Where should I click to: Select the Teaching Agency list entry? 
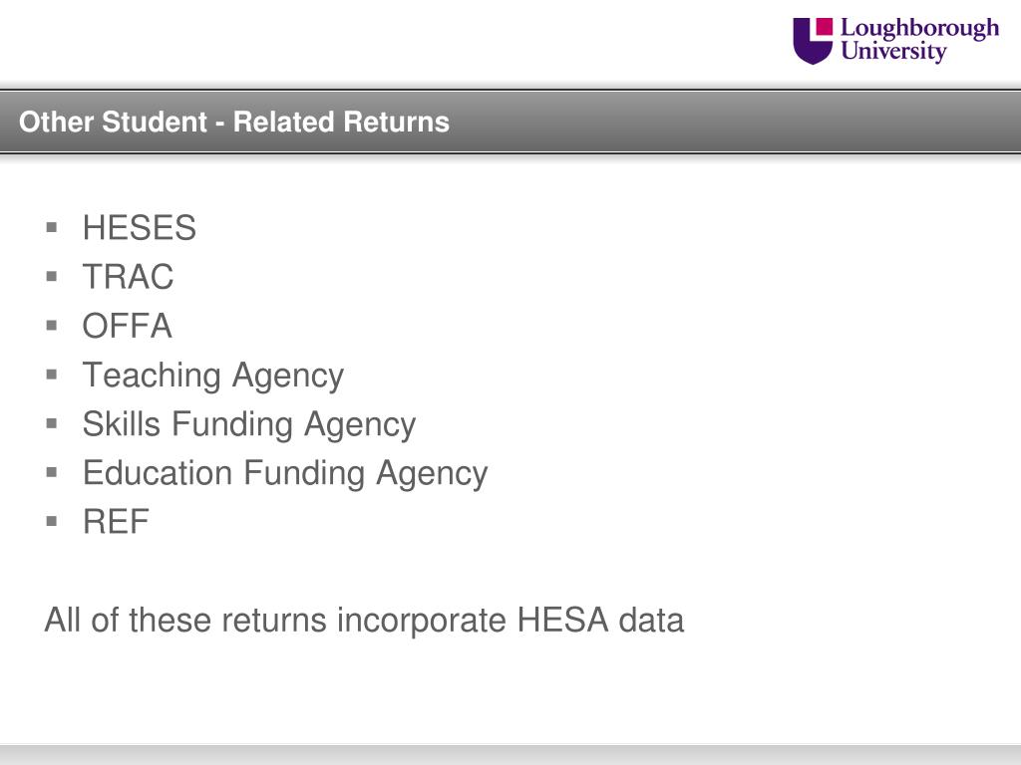[x=213, y=376]
